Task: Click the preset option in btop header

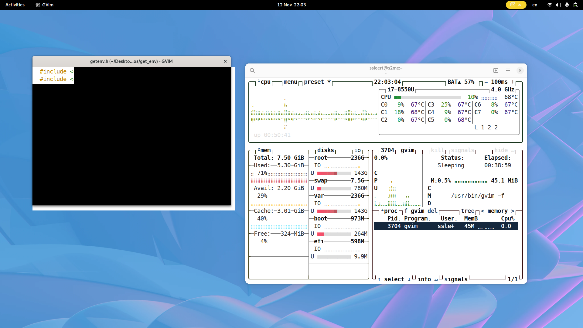Action: pyautogui.click(x=314, y=82)
